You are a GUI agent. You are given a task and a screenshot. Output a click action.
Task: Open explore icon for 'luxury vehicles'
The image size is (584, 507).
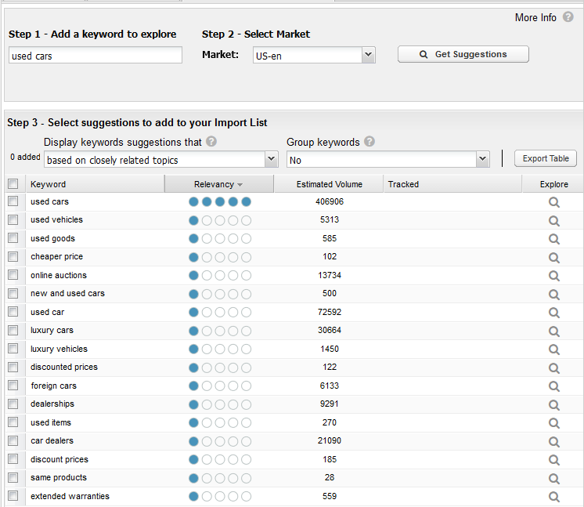click(553, 349)
